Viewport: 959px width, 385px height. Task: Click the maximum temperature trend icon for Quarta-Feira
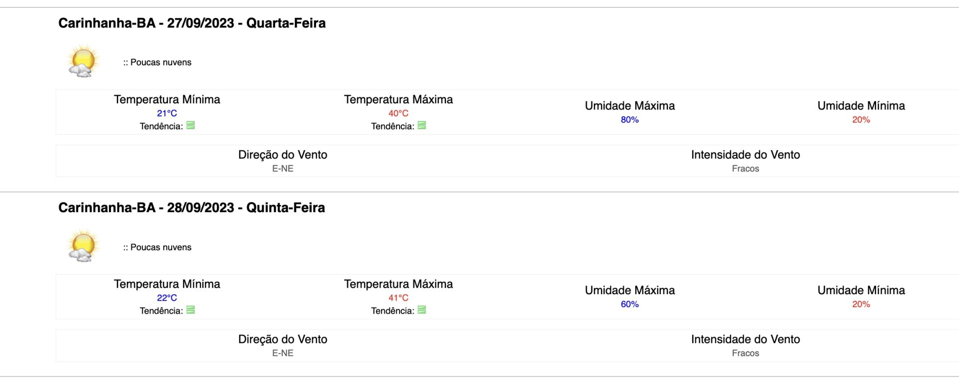tap(422, 125)
